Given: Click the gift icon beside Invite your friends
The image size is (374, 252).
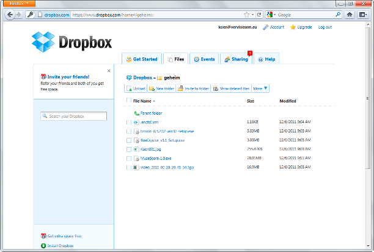Looking at the screenshot, I should coord(43,76).
